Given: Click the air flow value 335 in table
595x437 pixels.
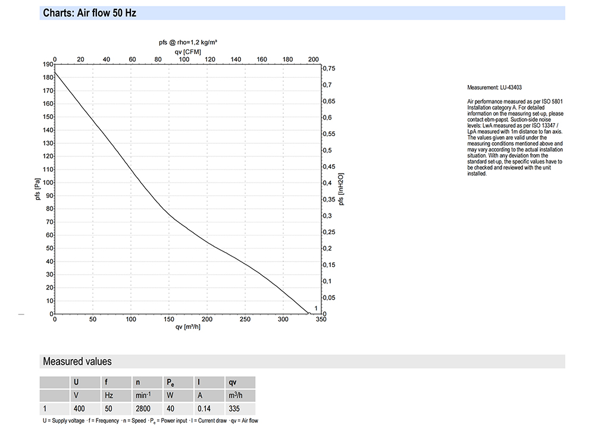Looking at the screenshot, I should (x=234, y=409).
